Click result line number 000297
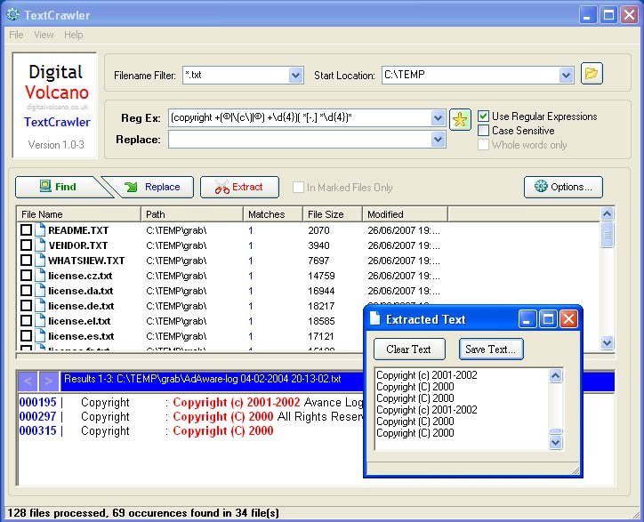Image resolution: width=644 pixels, height=522 pixels. click(x=37, y=416)
